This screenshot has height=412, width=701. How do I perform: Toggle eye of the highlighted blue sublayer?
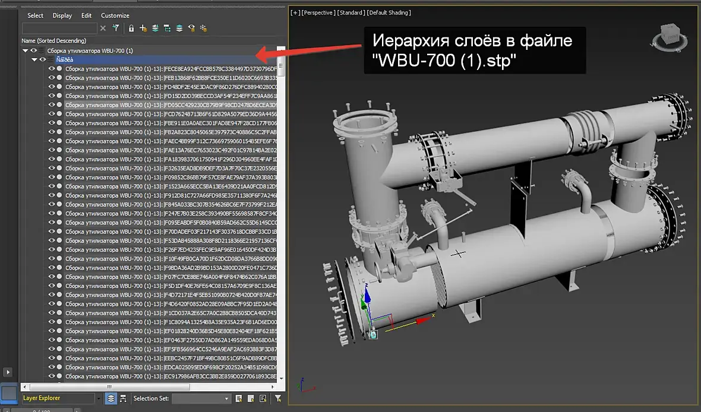click(x=42, y=59)
